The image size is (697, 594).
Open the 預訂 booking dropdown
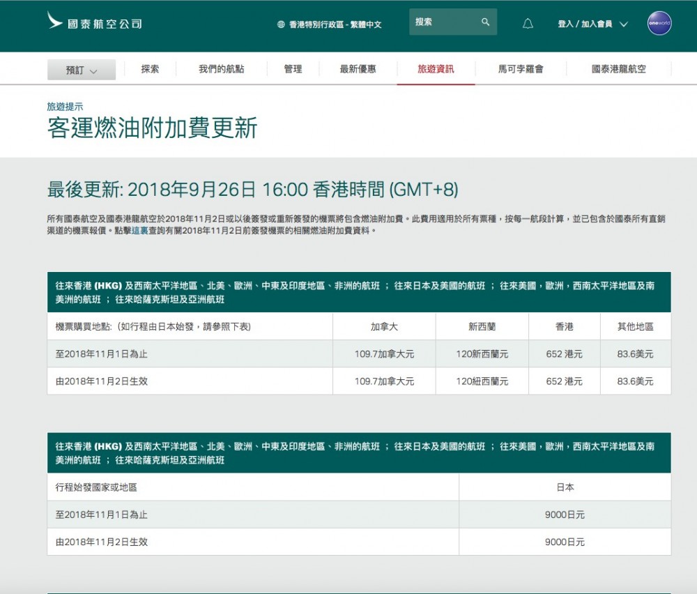pyautogui.click(x=81, y=70)
